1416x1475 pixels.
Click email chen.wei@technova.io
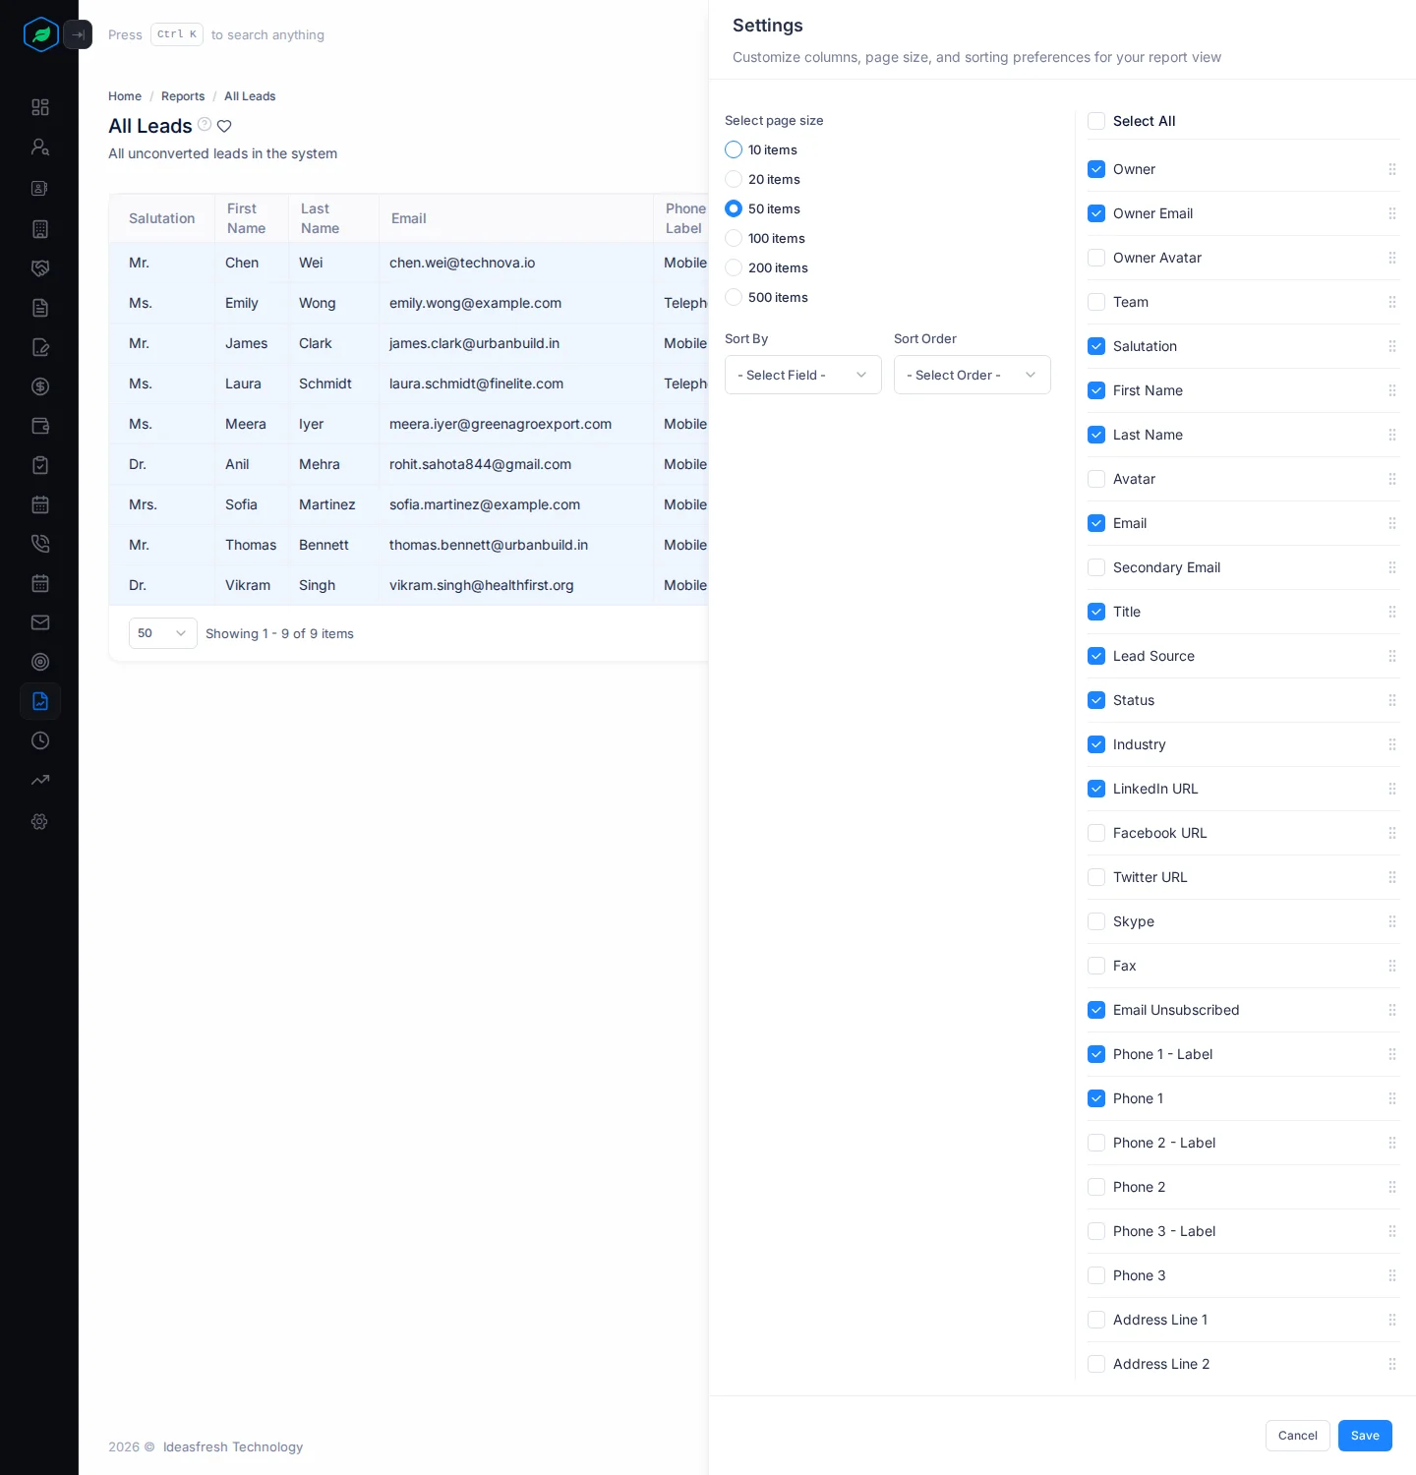[x=462, y=263]
